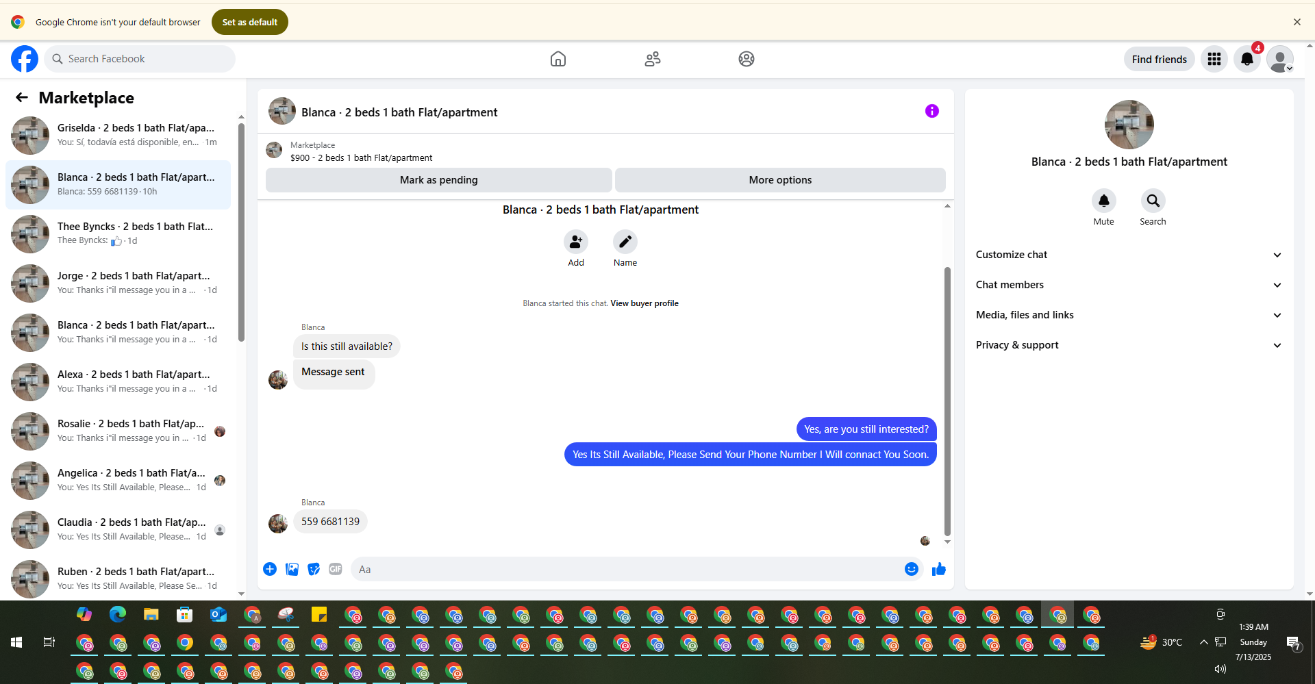Choose a sticker icon in composer
The height and width of the screenshot is (684, 1315).
[314, 569]
